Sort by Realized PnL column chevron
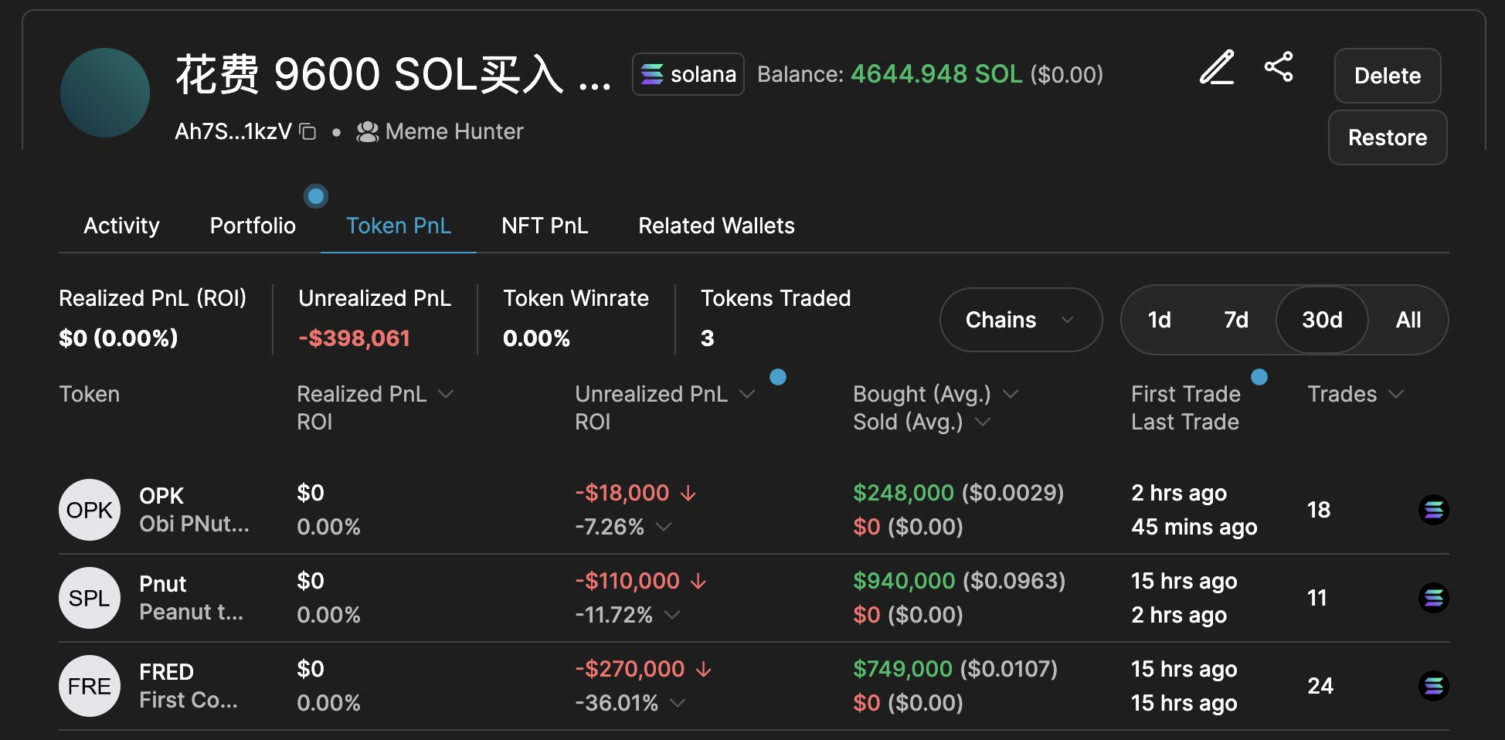This screenshot has width=1505, height=740. coord(446,394)
